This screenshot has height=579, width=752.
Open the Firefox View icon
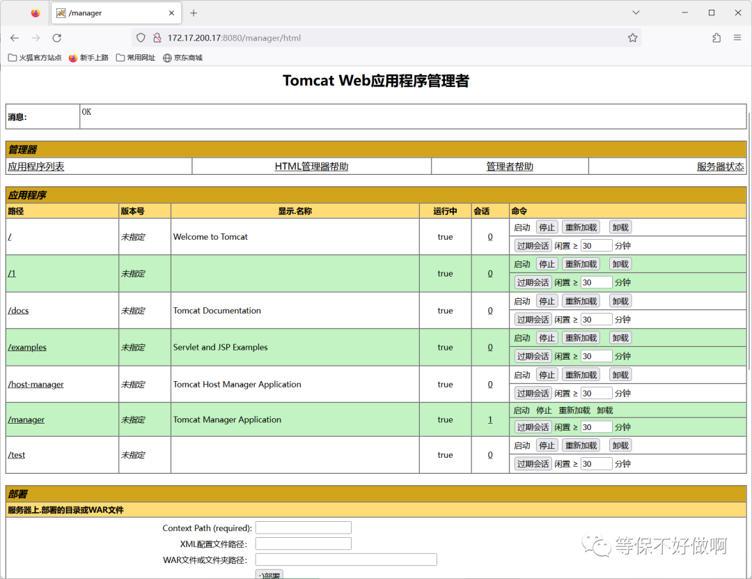point(36,13)
